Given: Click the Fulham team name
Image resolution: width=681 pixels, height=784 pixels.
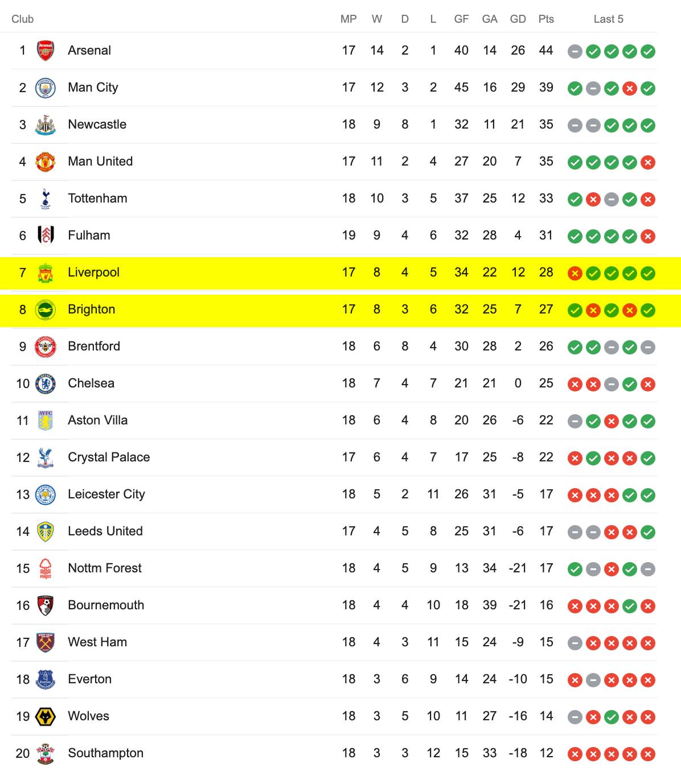Looking at the screenshot, I should pos(89,235).
